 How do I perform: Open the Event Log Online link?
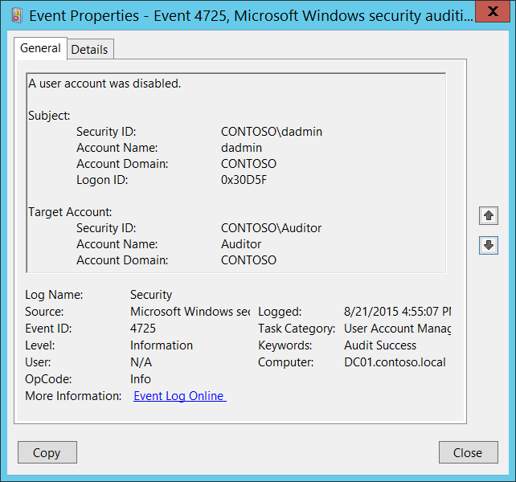(x=179, y=396)
